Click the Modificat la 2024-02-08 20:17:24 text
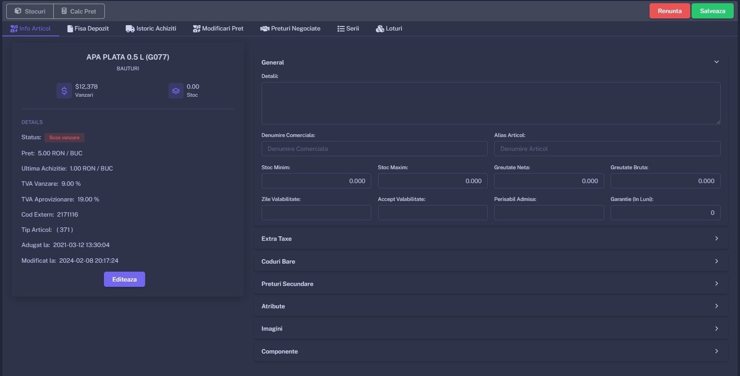Screen dimensions: 740x376 click(70, 261)
